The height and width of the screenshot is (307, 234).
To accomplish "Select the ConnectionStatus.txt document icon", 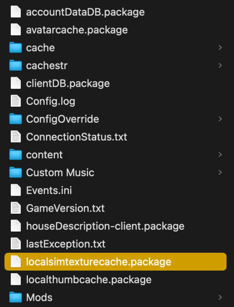I will click(x=16, y=137).
